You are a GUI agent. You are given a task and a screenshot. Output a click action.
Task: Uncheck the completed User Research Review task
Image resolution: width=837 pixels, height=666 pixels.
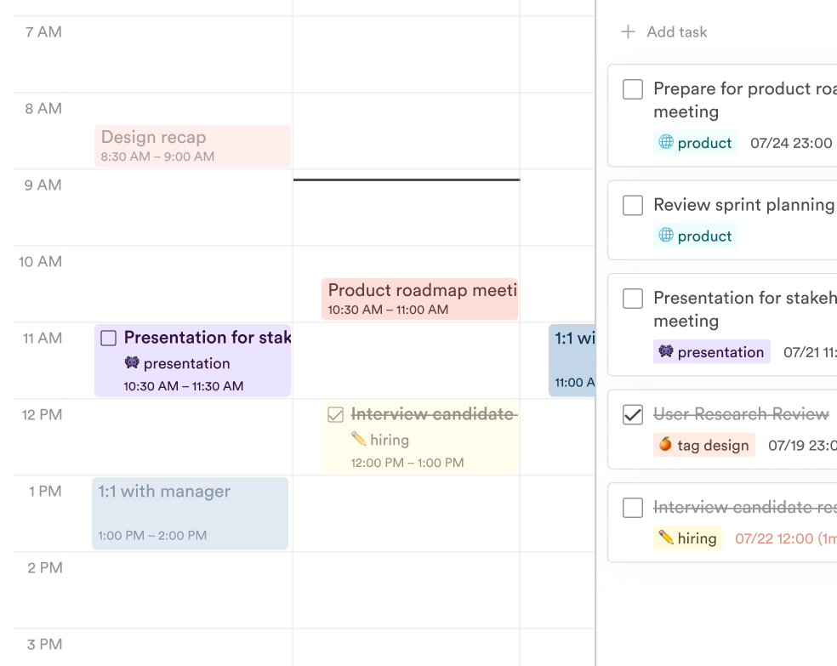(633, 415)
